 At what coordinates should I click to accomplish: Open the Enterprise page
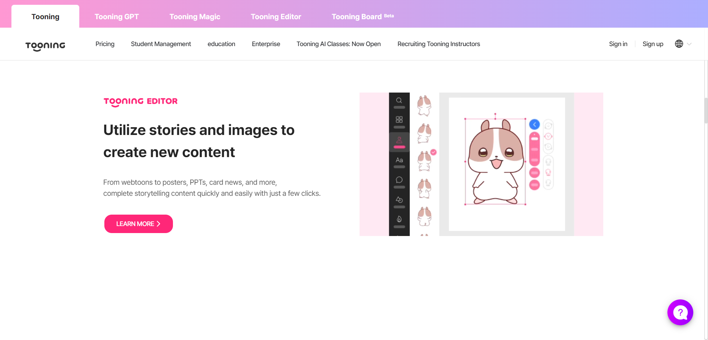point(266,44)
